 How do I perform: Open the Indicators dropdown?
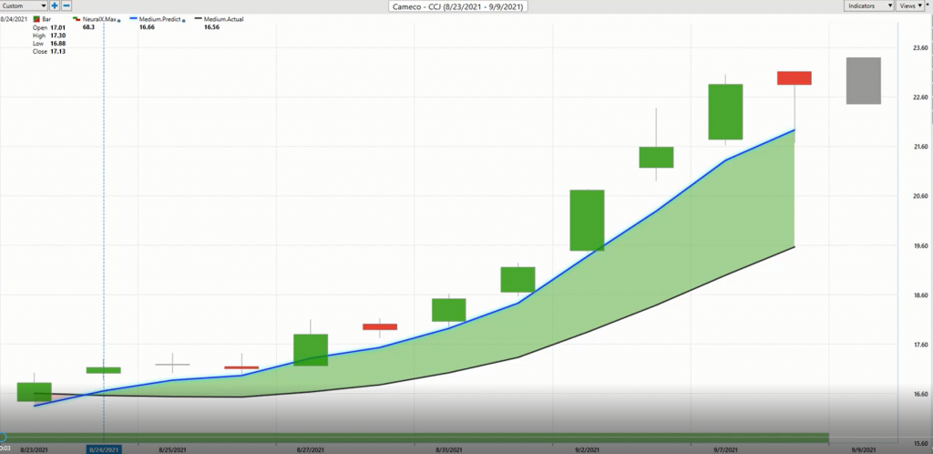pyautogui.click(x=868, y=6)
